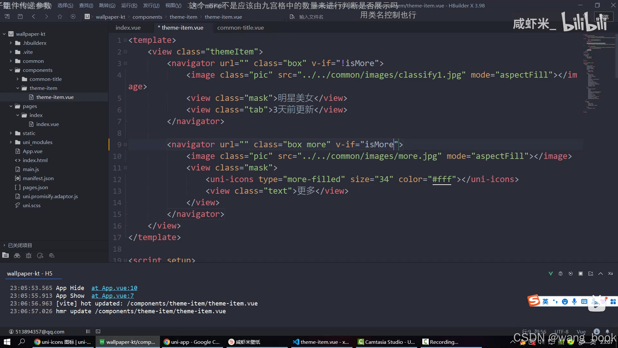Open the App.vue:7 console link
The height and width of the screenshot is (348, 618).
click(113, 296)
